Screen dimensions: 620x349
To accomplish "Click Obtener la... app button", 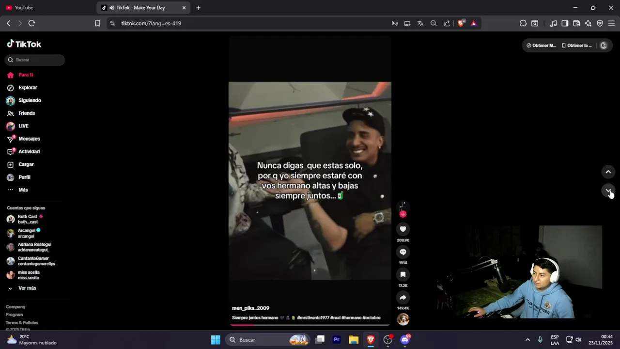I will coord(576,46).
